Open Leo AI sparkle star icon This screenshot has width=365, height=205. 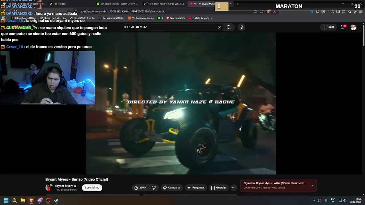(x=349, y=12)
